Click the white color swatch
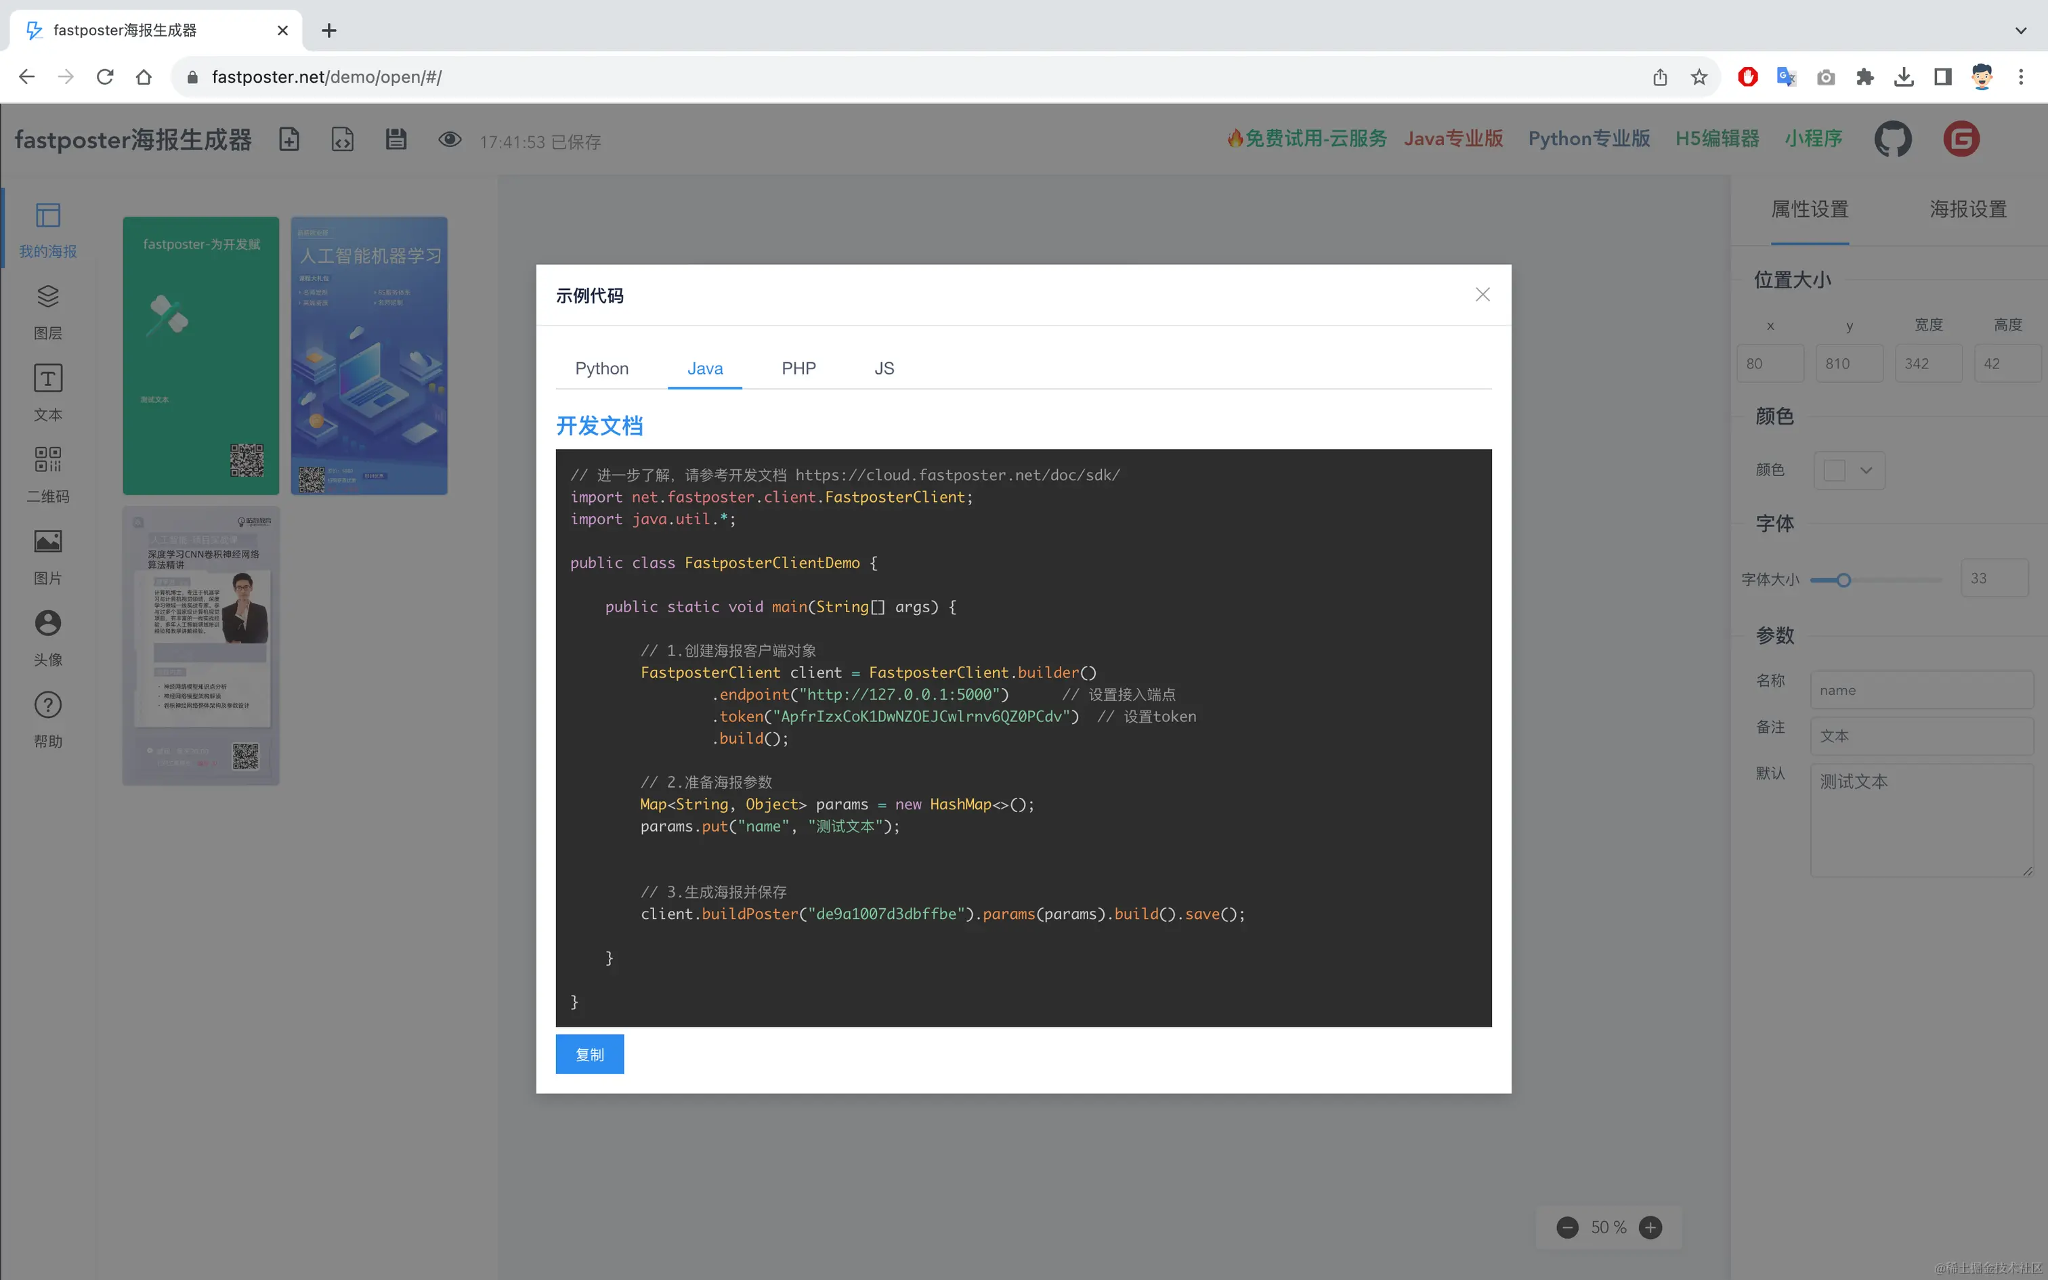Image resolution: width=2048 pixels, height=1280 pixels. click(x=1834, y=471)
